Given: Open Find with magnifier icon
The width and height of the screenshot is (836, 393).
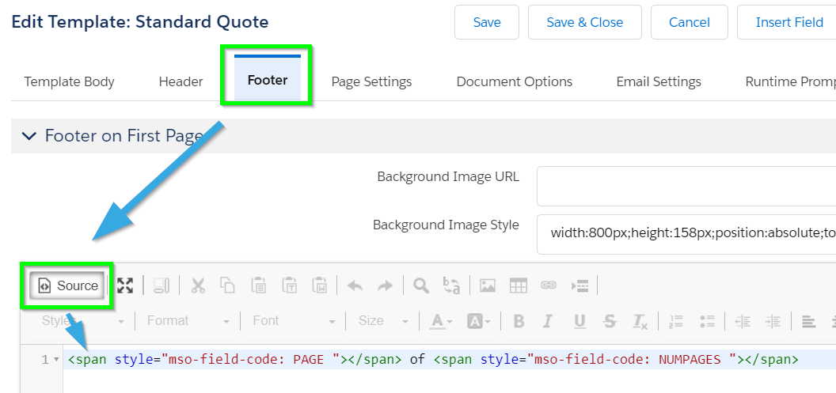Looking at the screenshot, I should click(421, 286).
